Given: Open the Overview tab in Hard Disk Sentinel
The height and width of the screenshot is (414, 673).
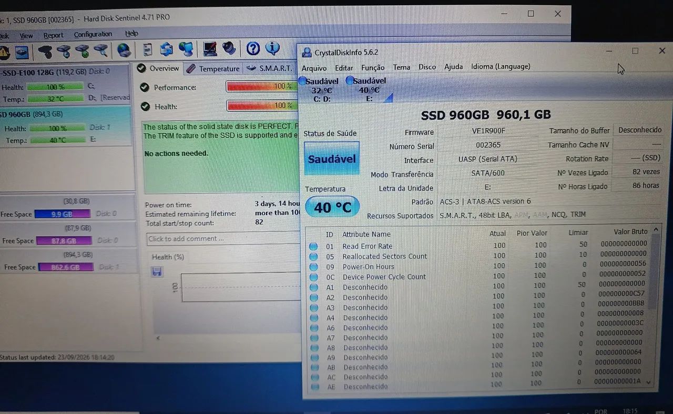Looking at the screenshot, I should pos(158,69).
